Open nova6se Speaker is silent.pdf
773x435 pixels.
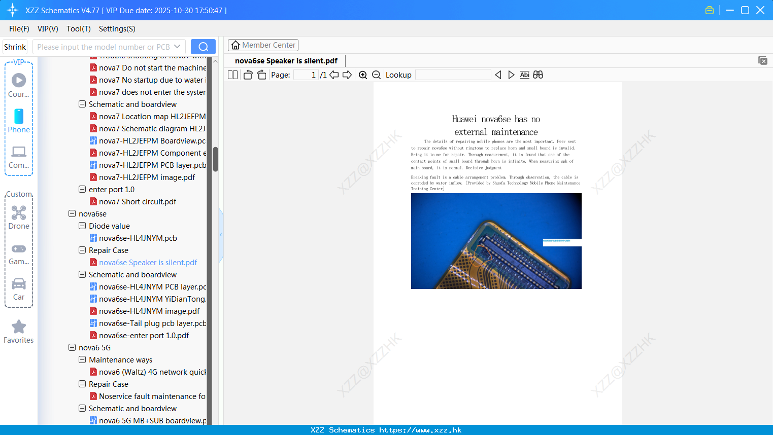(148, 263)
